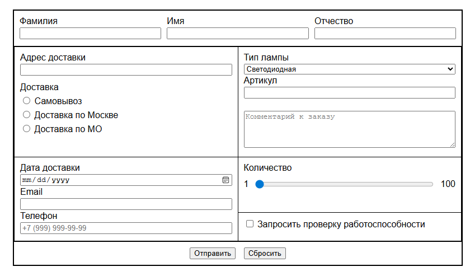Click the month part of the date field
Viewport: 470px width, 276px height.
(x=27, y=180)
